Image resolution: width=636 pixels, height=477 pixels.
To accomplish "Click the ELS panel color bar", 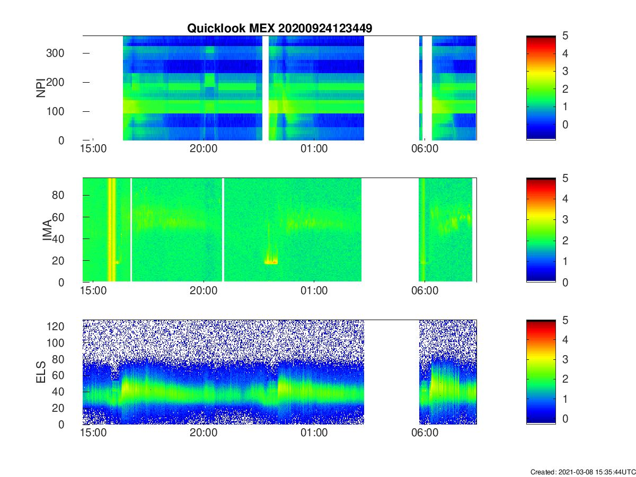I will point(541,372).
